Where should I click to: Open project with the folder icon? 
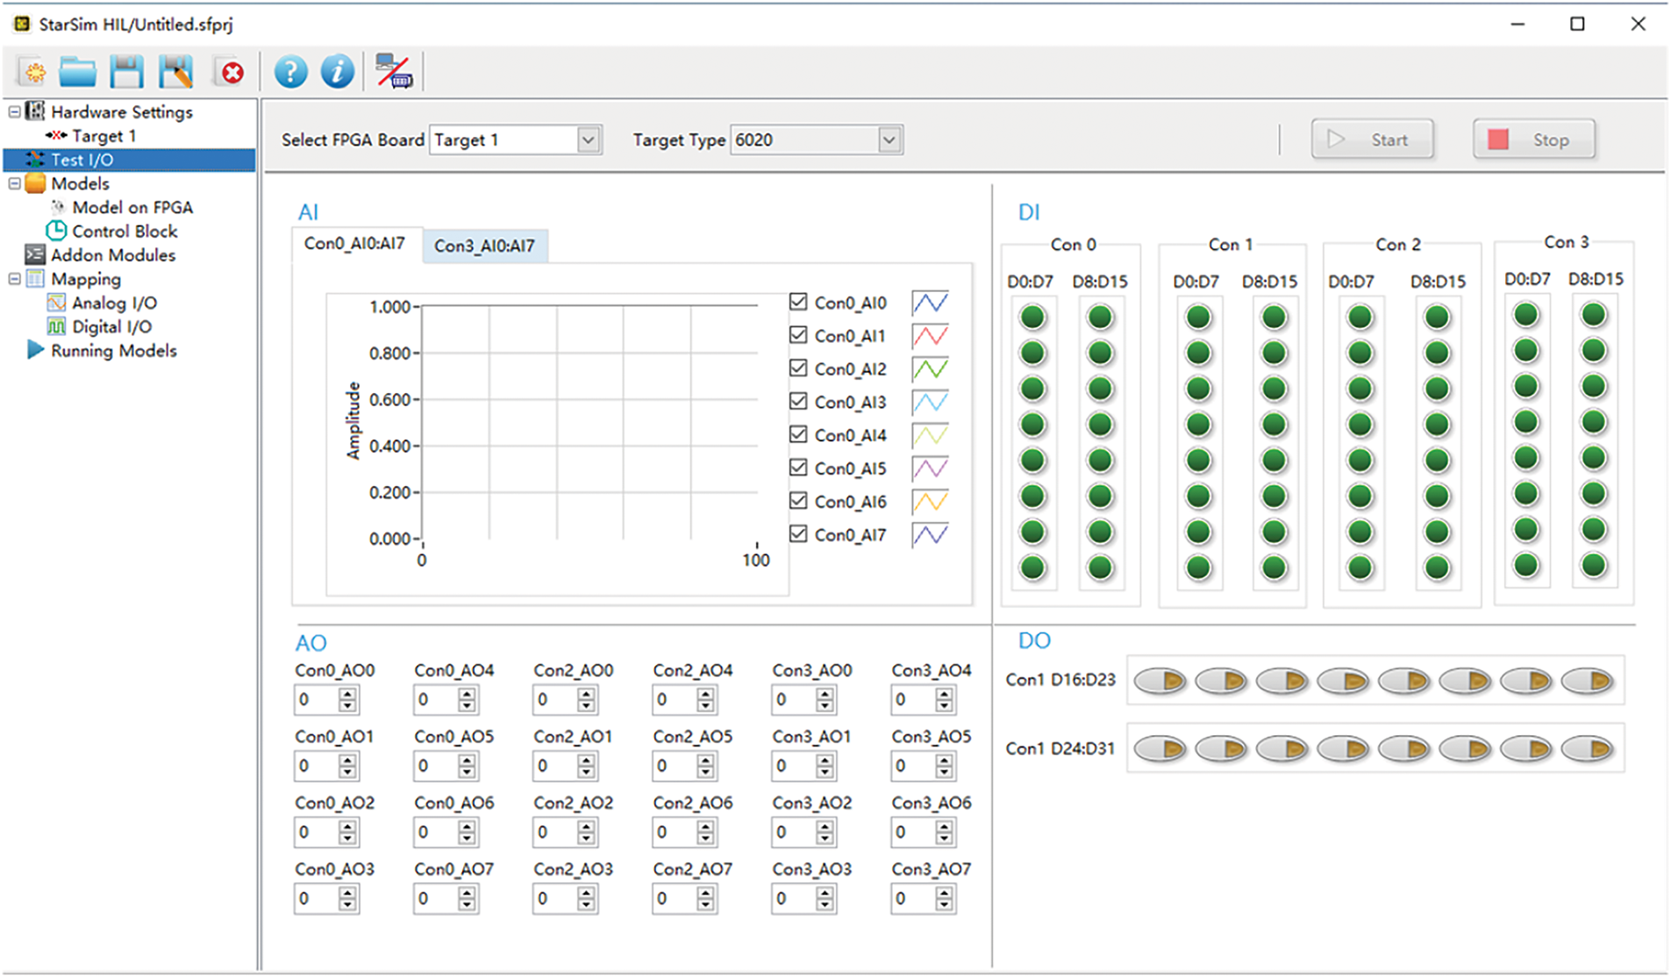click(78, 72)
